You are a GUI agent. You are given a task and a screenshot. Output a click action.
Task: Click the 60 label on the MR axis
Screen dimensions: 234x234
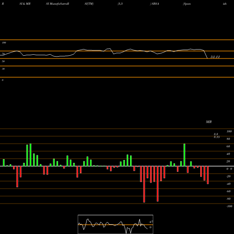tap(228, 146)
